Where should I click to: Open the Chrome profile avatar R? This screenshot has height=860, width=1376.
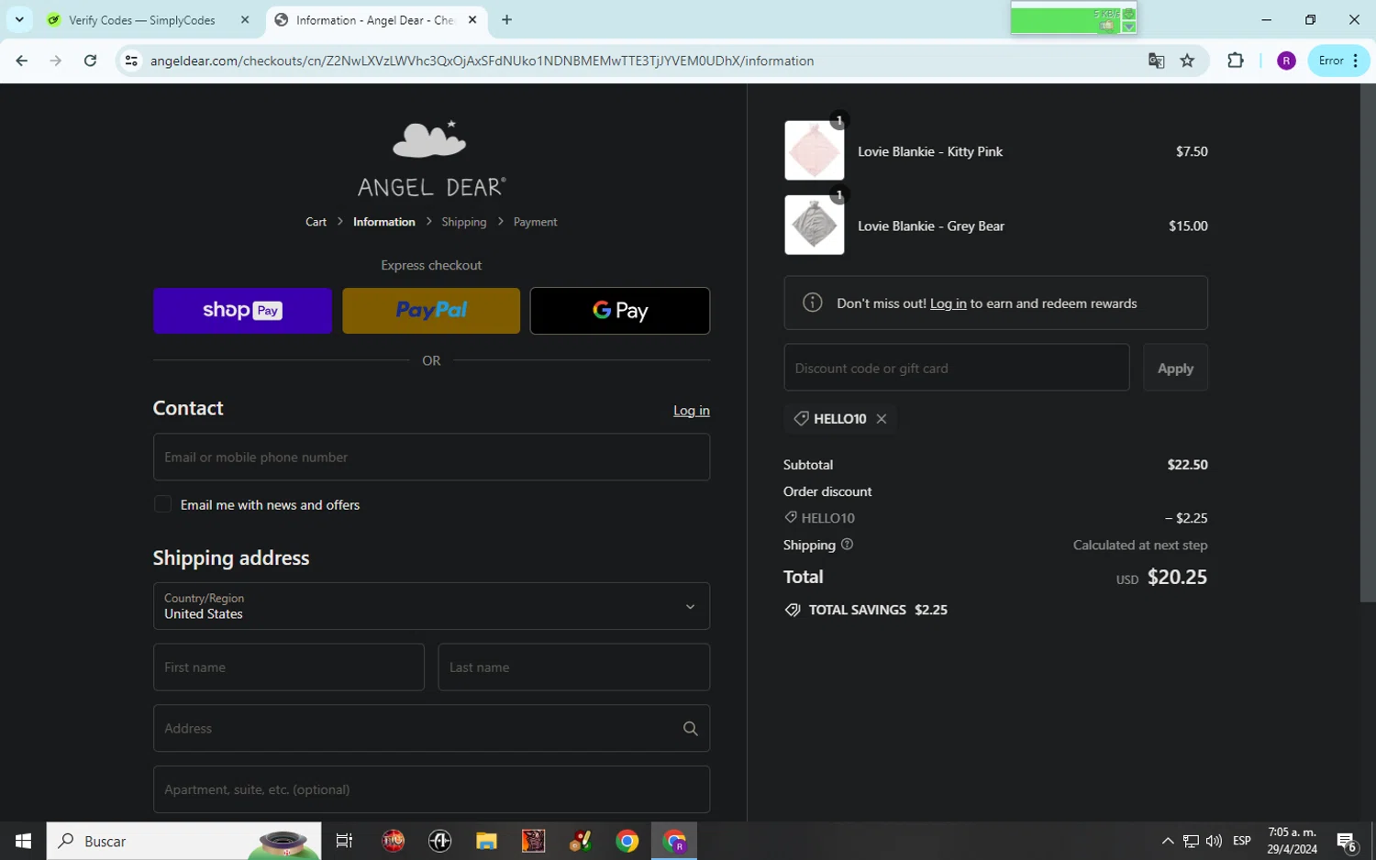[1286, 61]
